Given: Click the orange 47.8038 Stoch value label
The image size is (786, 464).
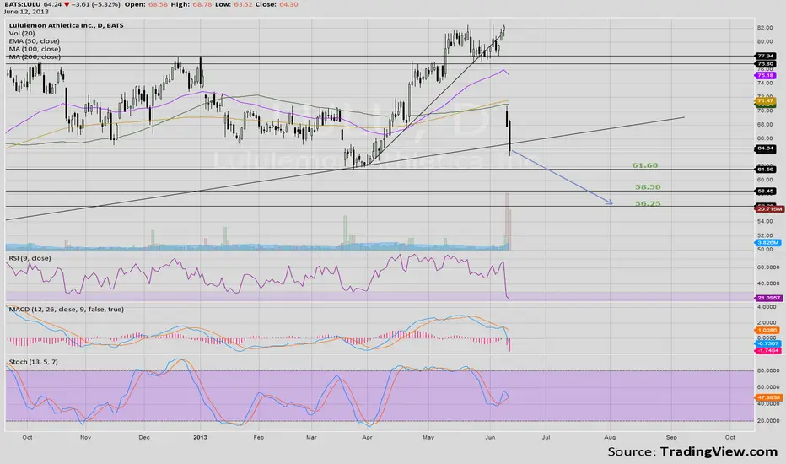Looking at the screenshot, I should click(768, 397).
